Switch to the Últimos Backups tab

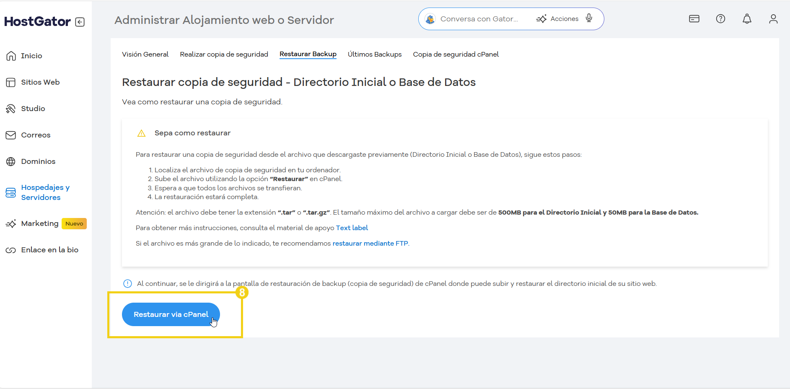pyautogui.click(x=375, y=54)
